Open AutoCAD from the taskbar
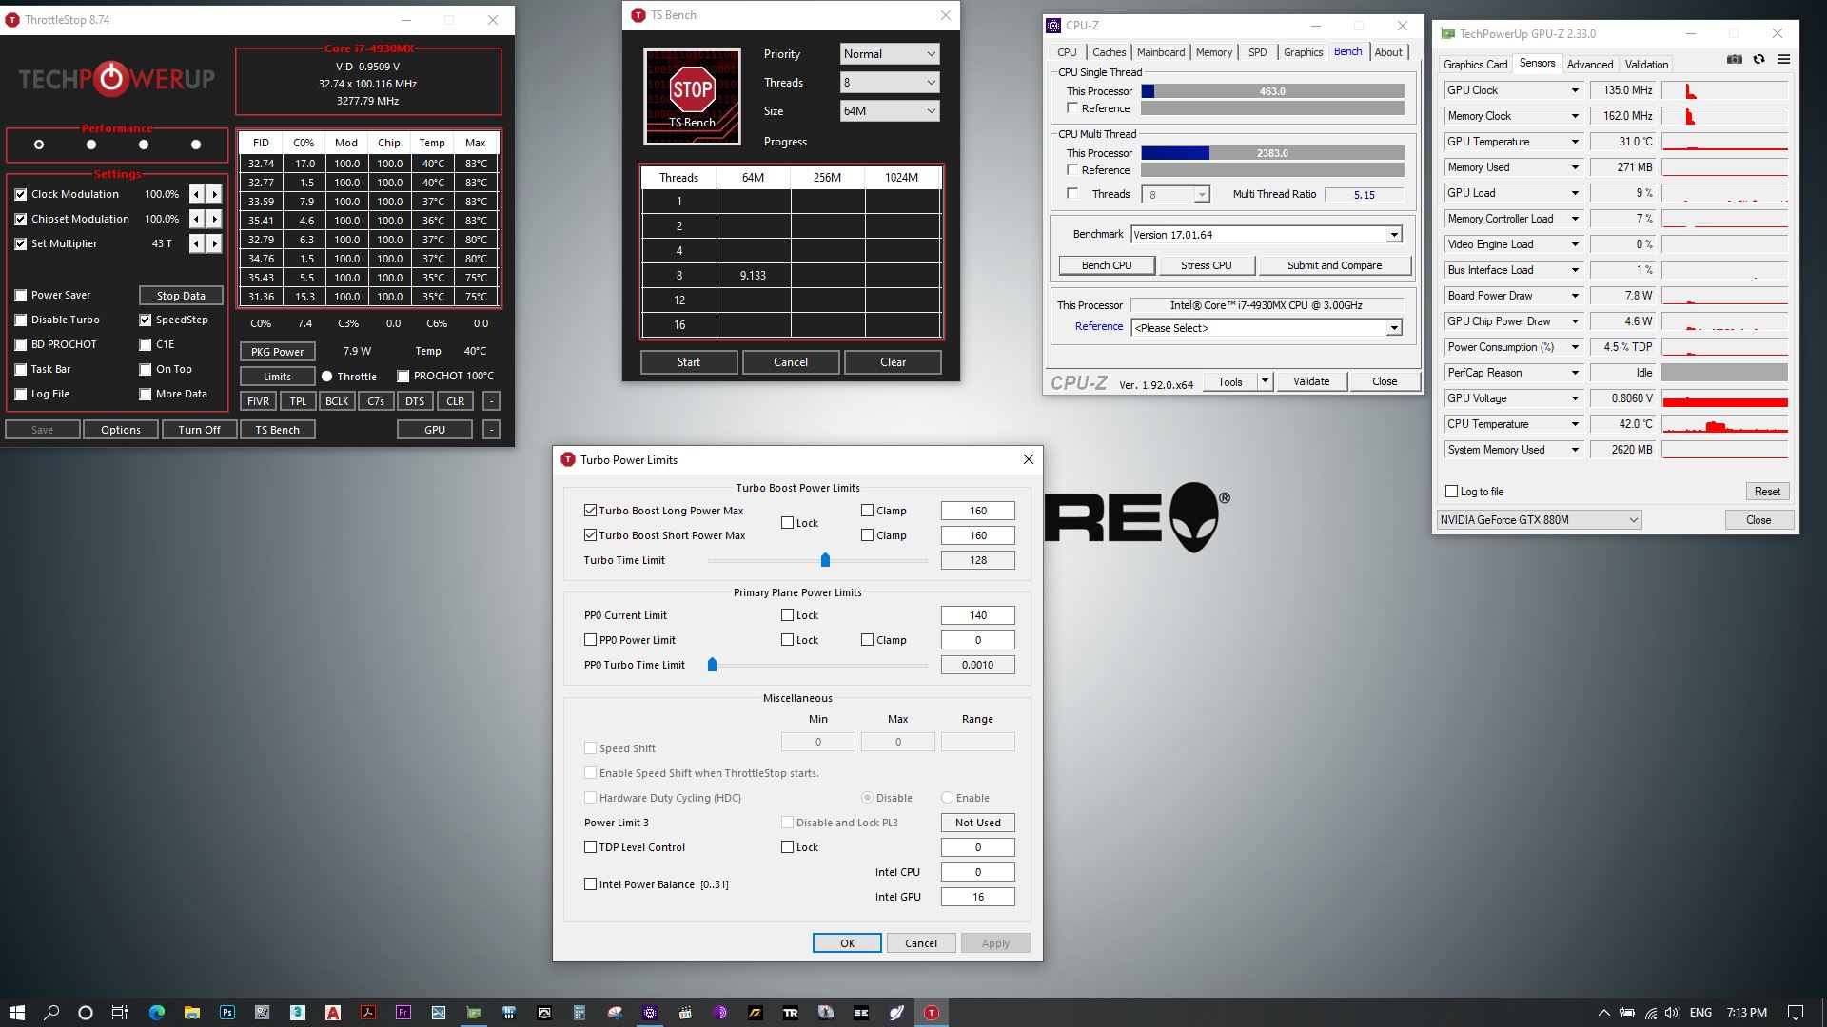Viewport: 1827px width, 1027px height. pos(333,1013)
